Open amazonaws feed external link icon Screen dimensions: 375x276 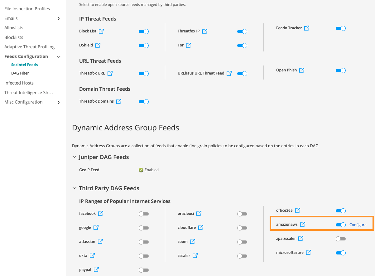pyautogui.click(x=303, y=225)
